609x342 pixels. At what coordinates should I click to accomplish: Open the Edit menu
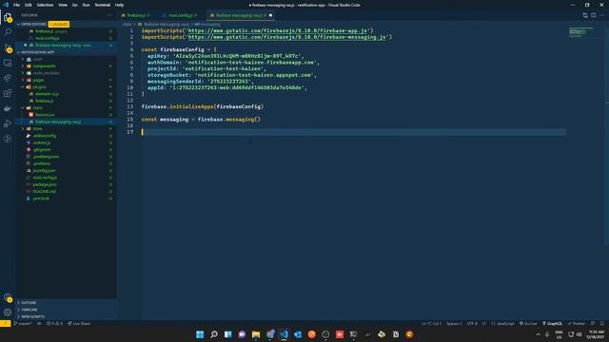(29, 5)
